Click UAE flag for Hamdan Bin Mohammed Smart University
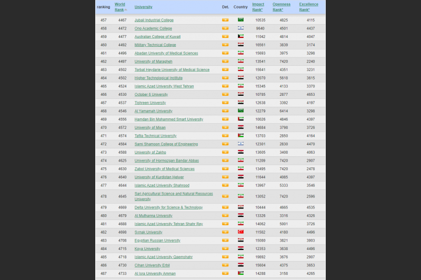Image resolution: width=421 pixels, height=280 pixels. coord(240,119)
